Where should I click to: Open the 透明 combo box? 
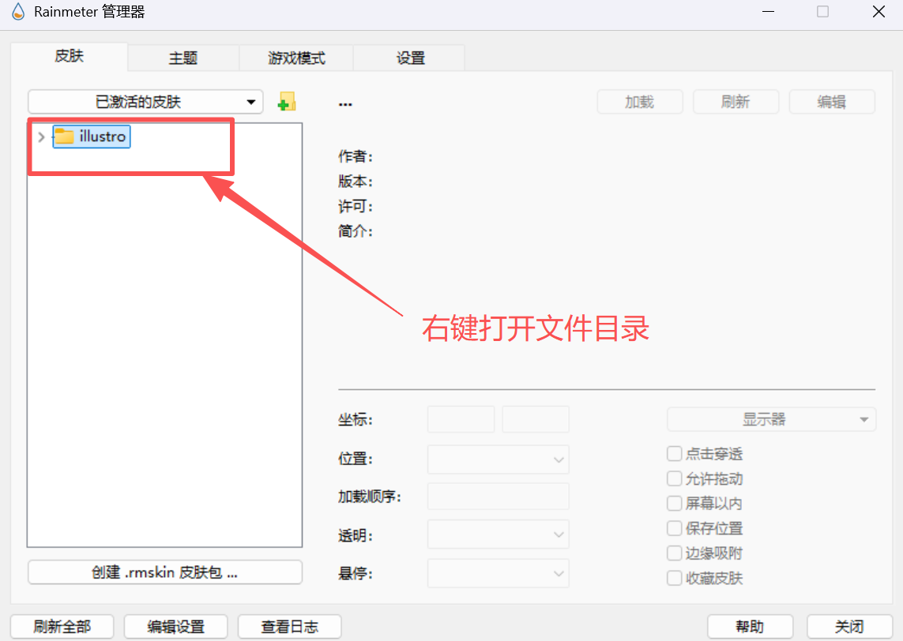(x=499, y=534)
